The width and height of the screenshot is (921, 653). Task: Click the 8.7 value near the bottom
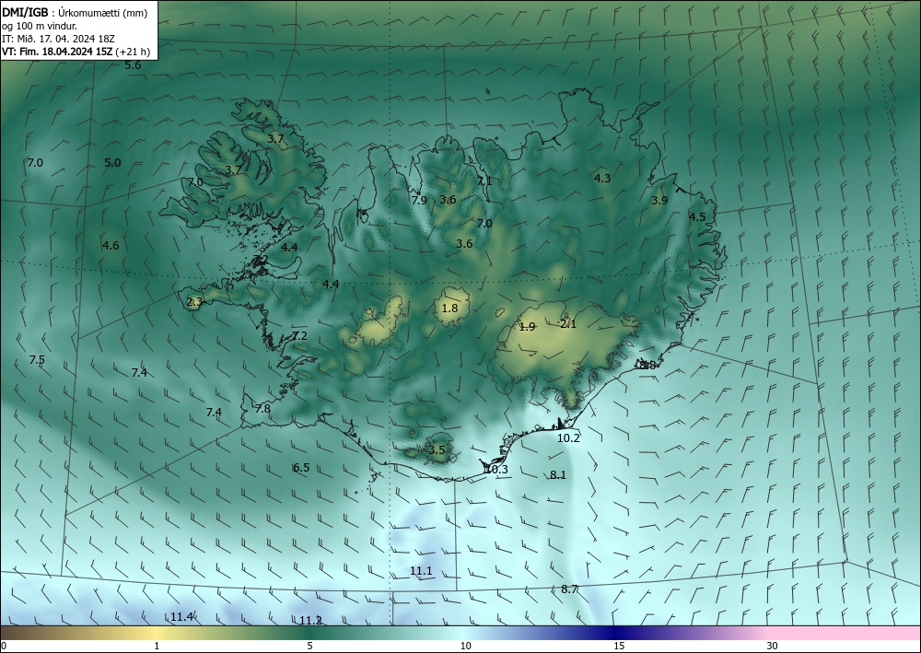(x=569, y=589)
